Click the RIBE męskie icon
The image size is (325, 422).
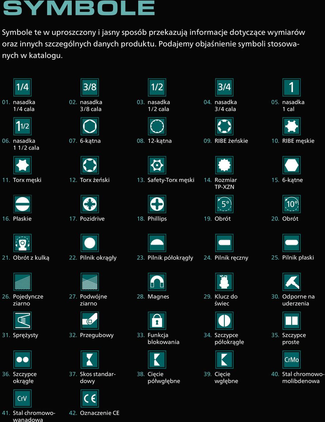tap(291, 126)
